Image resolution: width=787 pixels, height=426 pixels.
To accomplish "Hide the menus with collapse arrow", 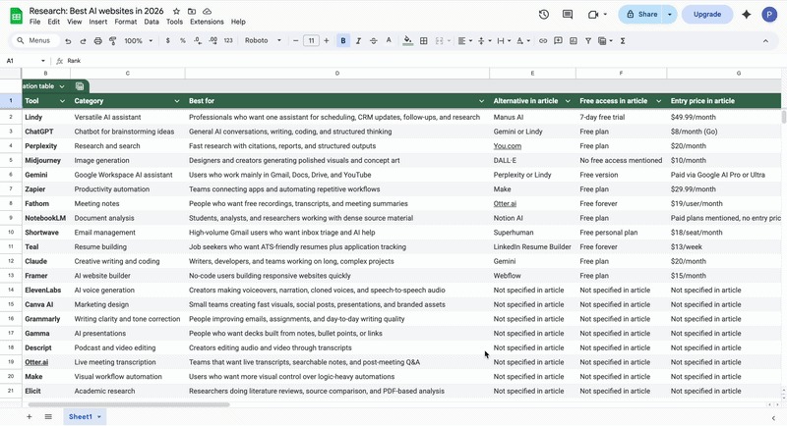I will (x=765, y=41).
